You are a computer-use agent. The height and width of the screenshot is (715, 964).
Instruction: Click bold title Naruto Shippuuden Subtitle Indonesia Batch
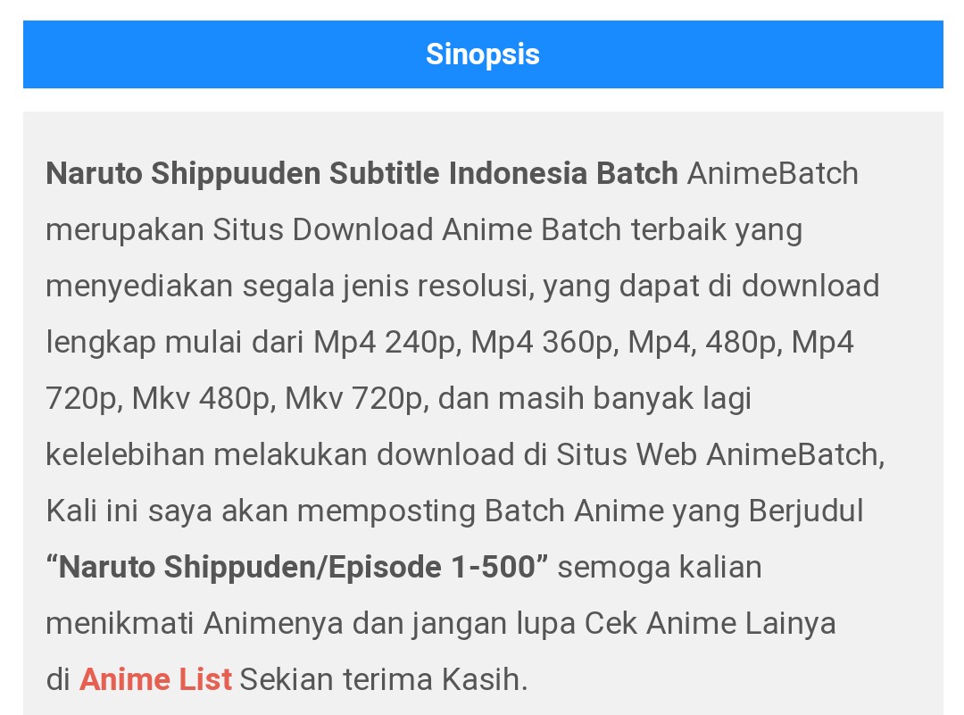[x=362, y=173]
